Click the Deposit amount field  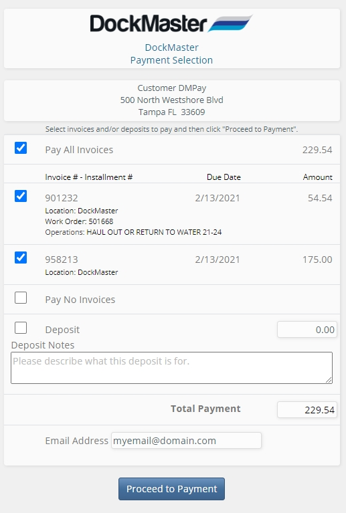click(307, 330)
